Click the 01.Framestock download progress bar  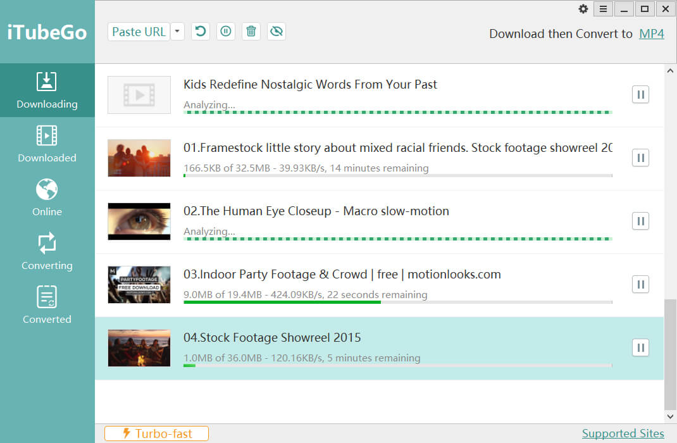(397, 176)
